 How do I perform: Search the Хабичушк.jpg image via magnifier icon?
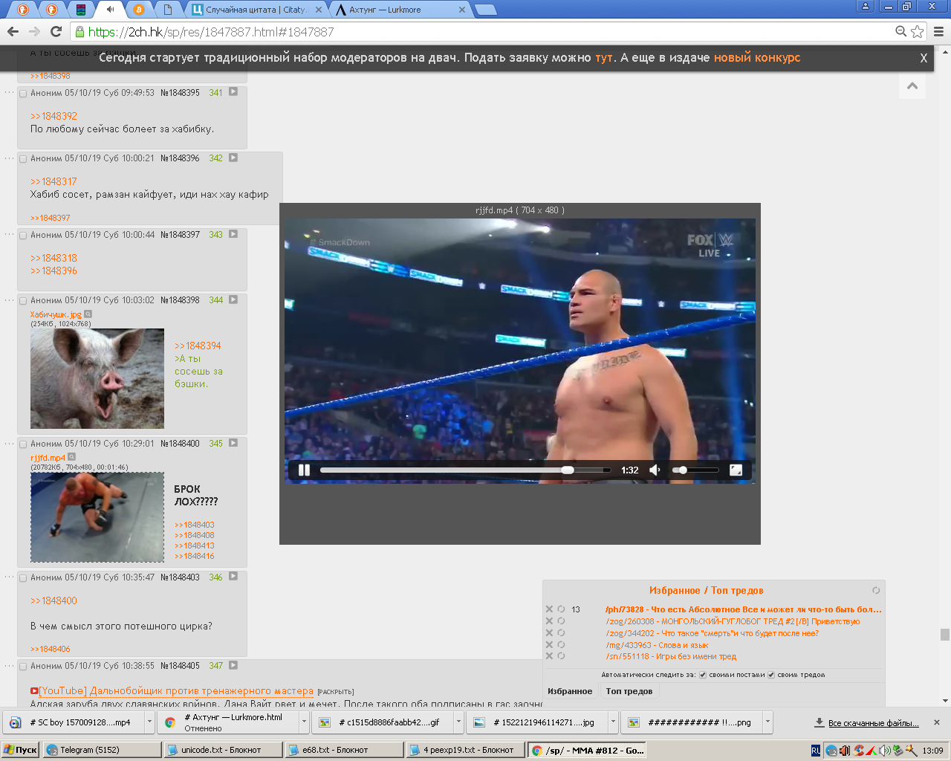[88, 314]
